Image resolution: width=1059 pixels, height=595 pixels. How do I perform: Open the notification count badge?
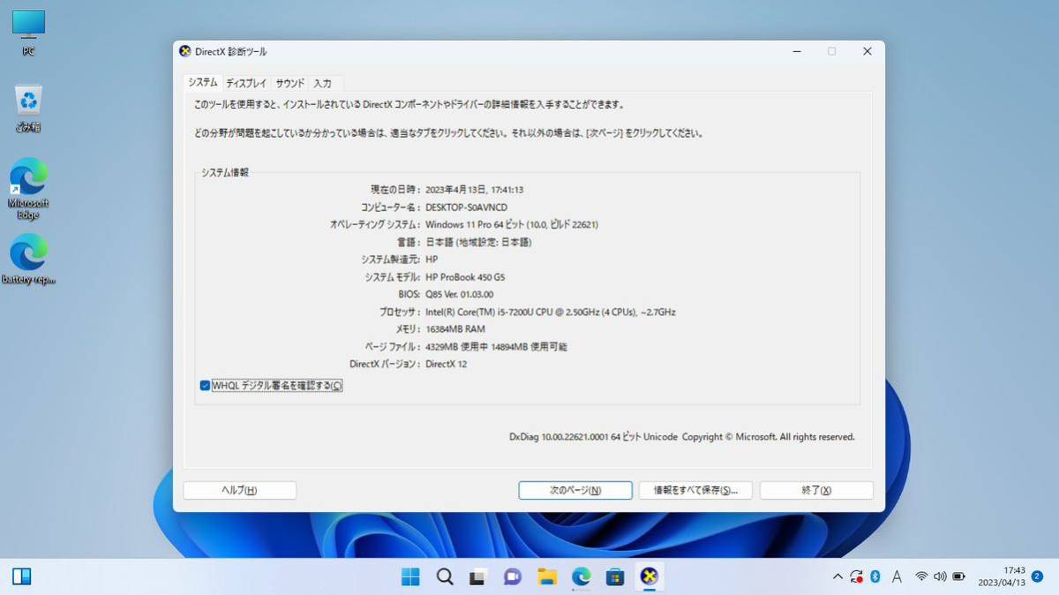(1037, 576)
